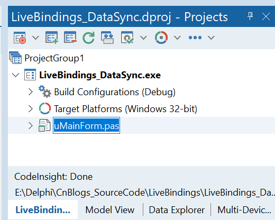Collapse the LiveBindings_DataSync.exe node
275x220 pixels.
[16, 75]
